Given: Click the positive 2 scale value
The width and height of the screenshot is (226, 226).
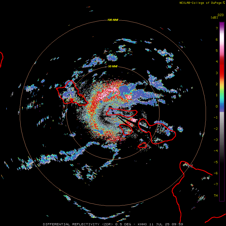Looking at the screenshot, I should click(x=217, y=84).
